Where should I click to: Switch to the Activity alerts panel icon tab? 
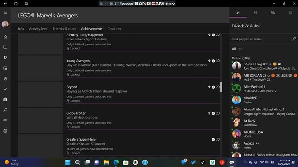coord(291,13)
